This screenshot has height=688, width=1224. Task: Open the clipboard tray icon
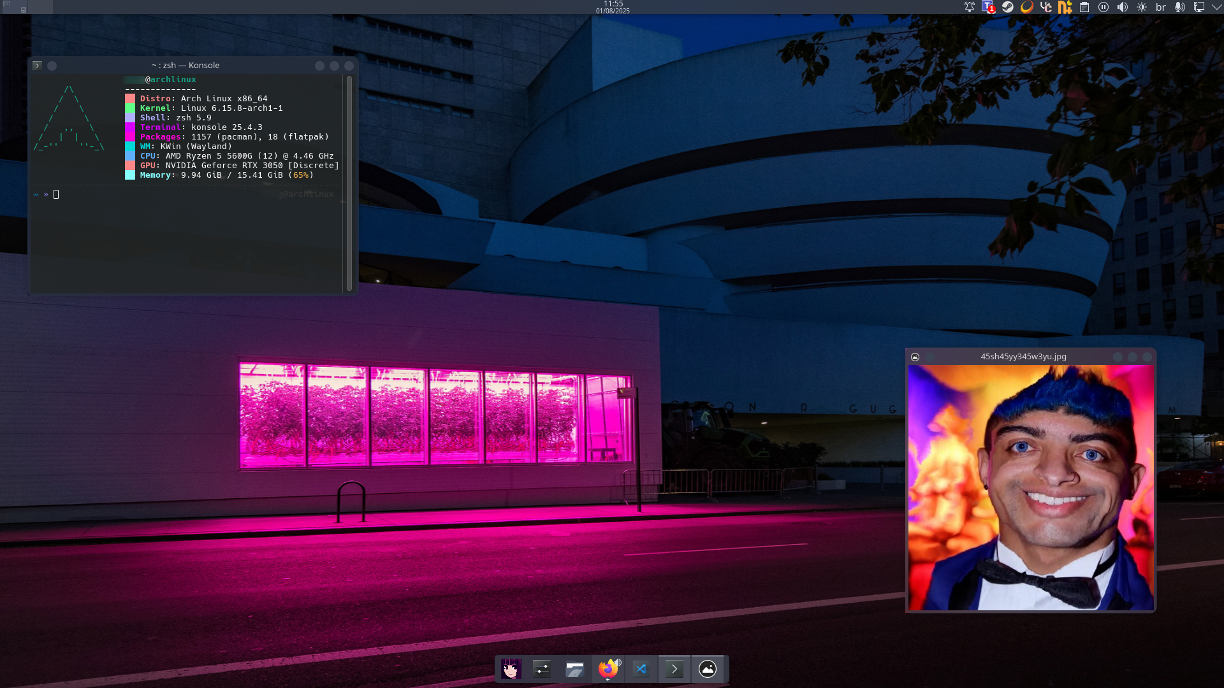pos(1084,7)
